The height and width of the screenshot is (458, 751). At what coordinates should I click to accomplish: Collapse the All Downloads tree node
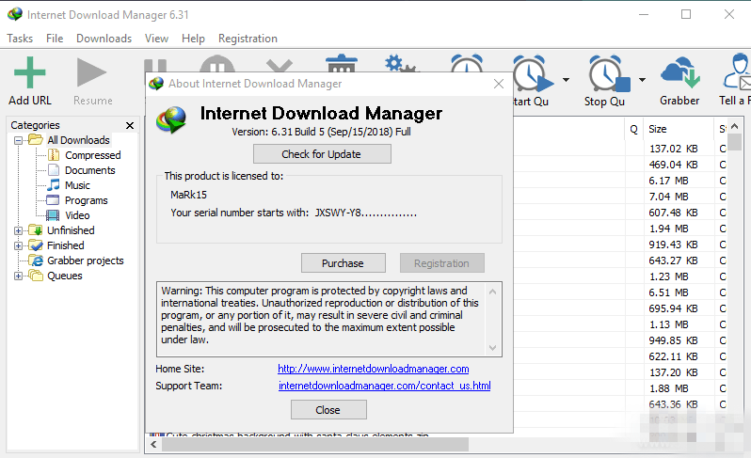(x=18, y=140)
